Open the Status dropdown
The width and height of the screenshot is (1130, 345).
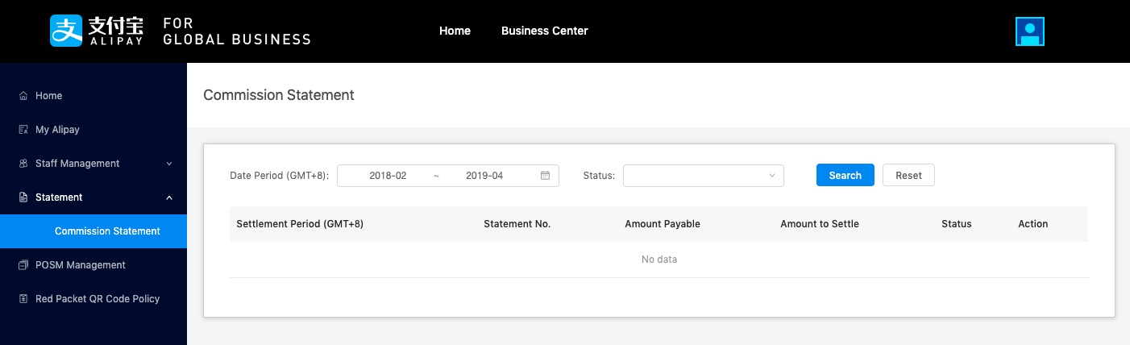[x=703, y=176]
